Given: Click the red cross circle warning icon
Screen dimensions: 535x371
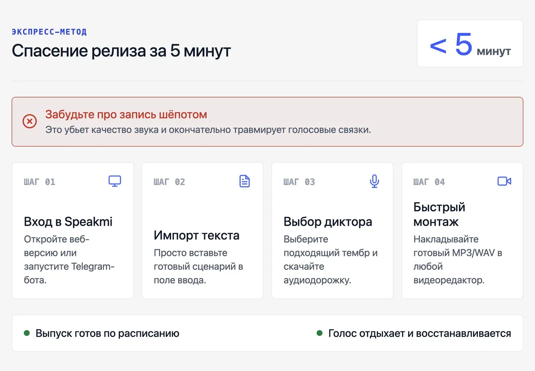Looking at the screenshot, I should pos(29,121).
